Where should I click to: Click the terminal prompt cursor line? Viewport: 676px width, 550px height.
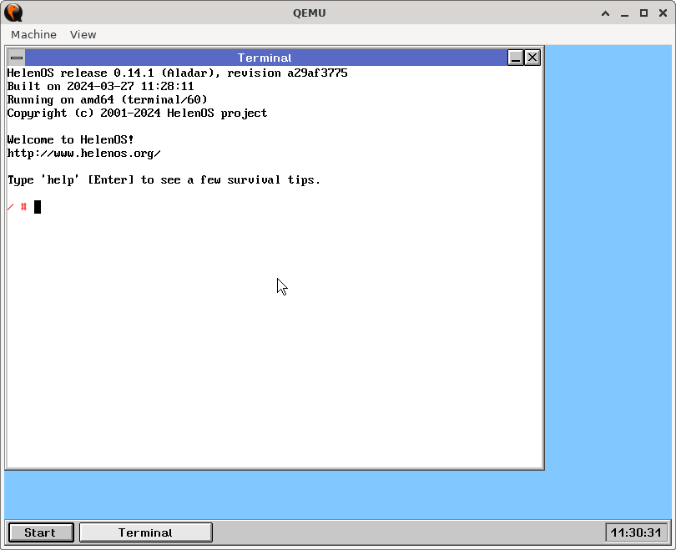click(24, 207)
